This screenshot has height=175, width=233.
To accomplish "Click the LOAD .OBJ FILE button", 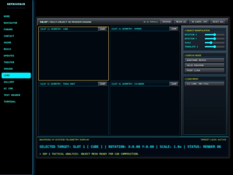I will pyautogui.click(x=205, y=84).
